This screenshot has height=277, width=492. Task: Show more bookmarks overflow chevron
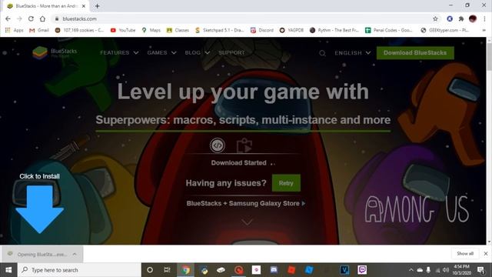coord(484,30)
